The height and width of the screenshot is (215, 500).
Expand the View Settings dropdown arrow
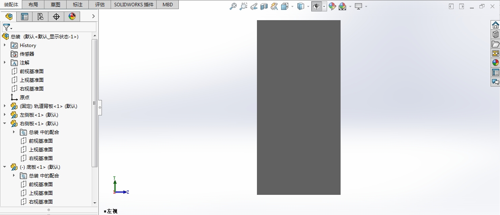tap(366, 6)
